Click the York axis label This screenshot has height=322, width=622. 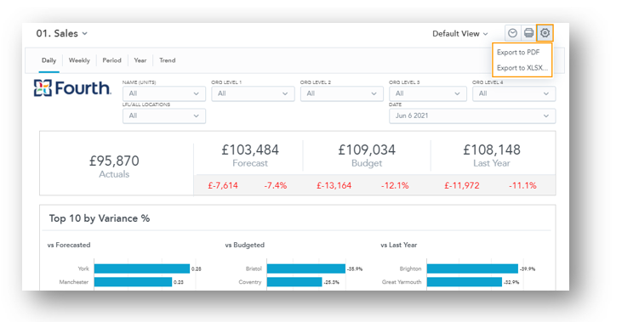83,268
